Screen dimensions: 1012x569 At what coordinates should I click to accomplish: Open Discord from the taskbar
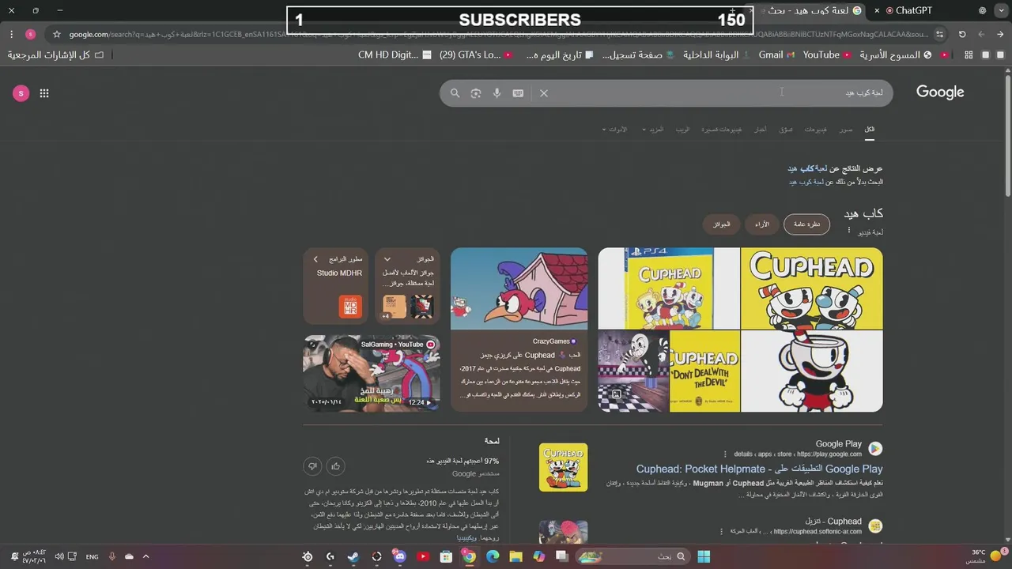click(x=399, y=556)
